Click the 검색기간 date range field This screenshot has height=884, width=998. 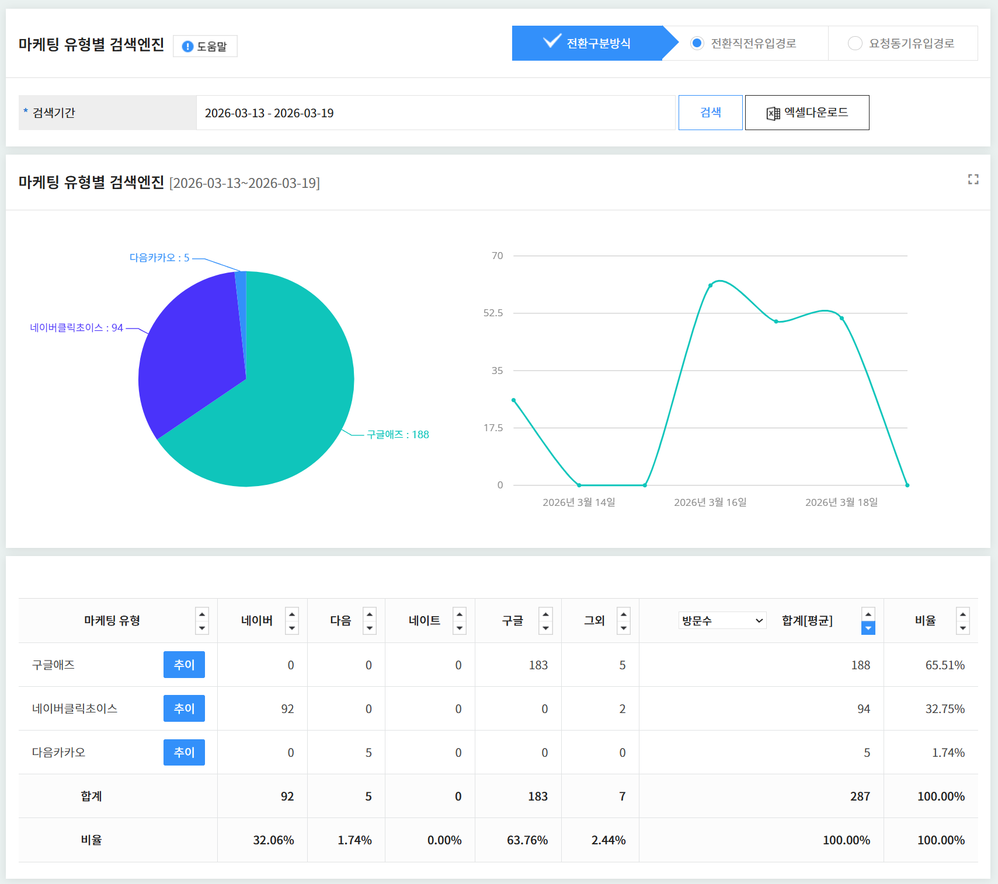tap(435, 113)
